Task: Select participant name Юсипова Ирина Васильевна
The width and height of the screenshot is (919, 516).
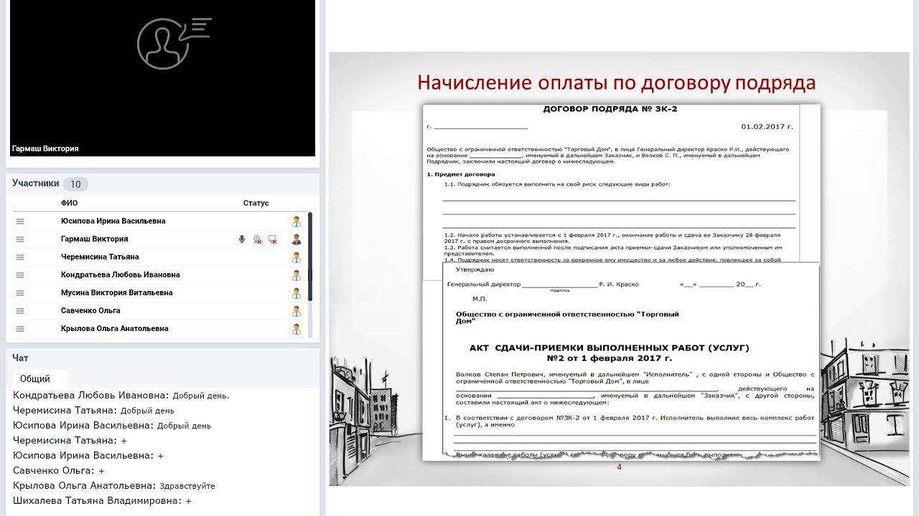Action: pos(113,221)
